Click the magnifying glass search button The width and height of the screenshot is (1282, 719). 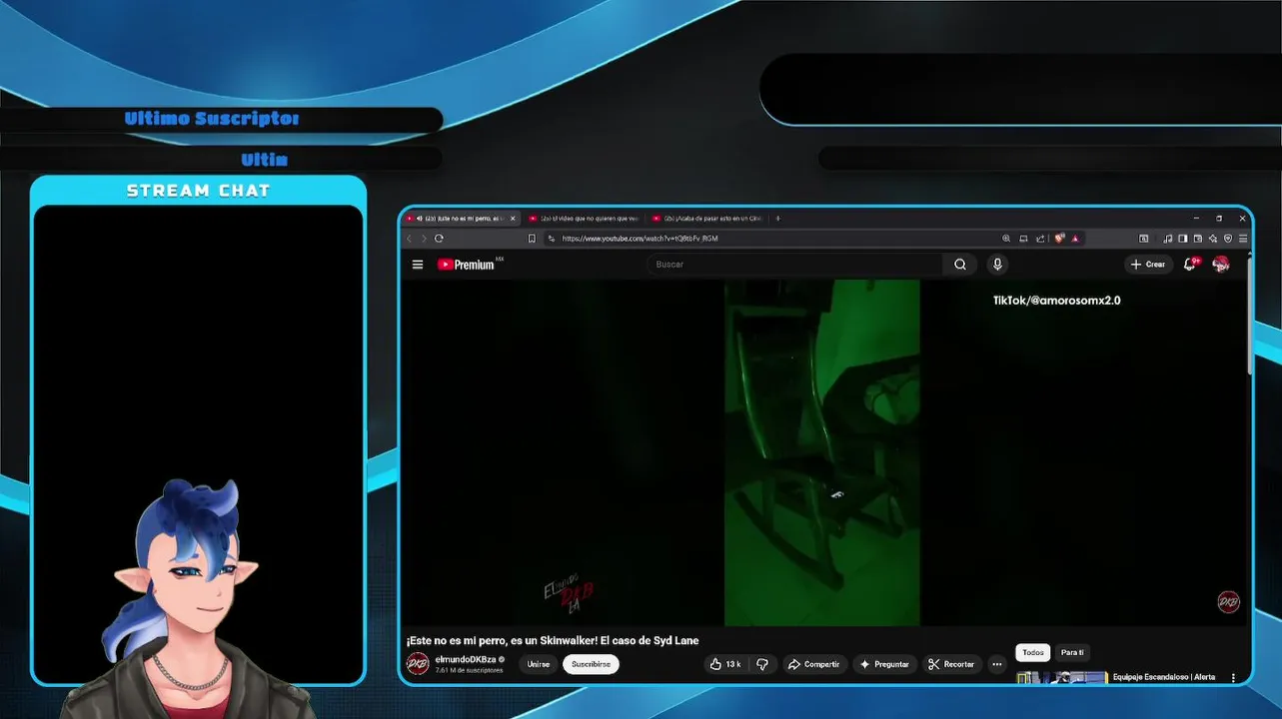(960, 265)
